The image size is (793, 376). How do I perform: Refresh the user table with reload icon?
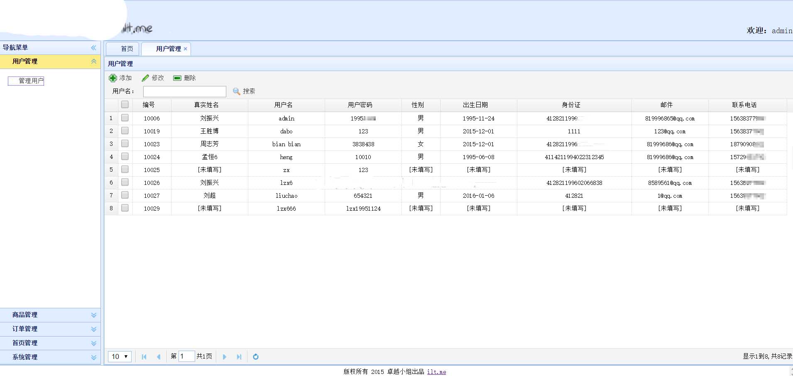(256, 356)
